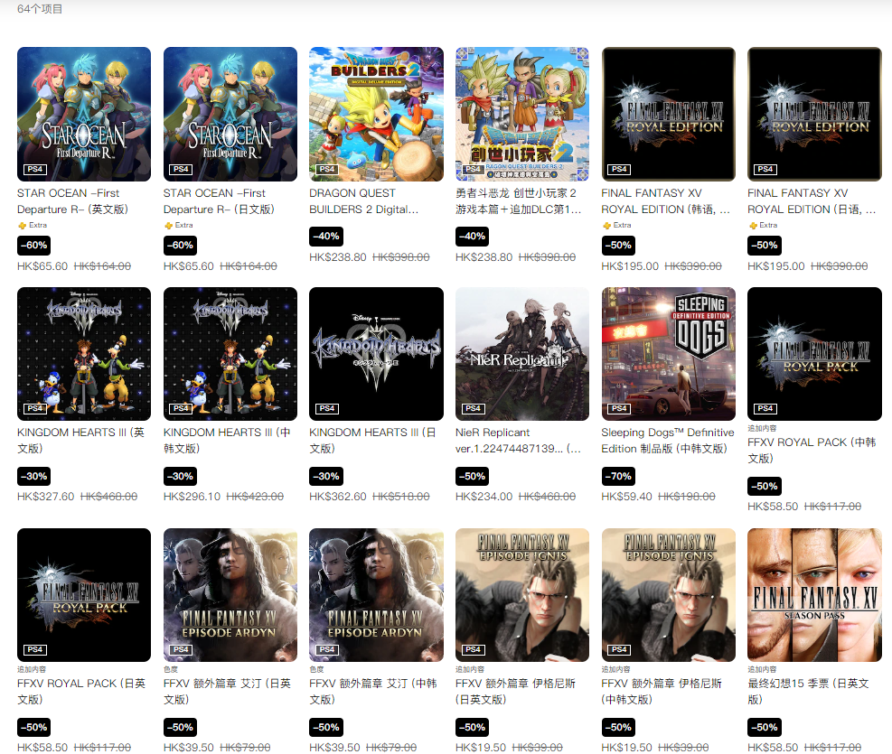Click the PS Plus Extra icon under STAR OCEAN (英文版)
The height and width of the screenshot is (754, 892).
pyautogui.click(x=23, y=226)
